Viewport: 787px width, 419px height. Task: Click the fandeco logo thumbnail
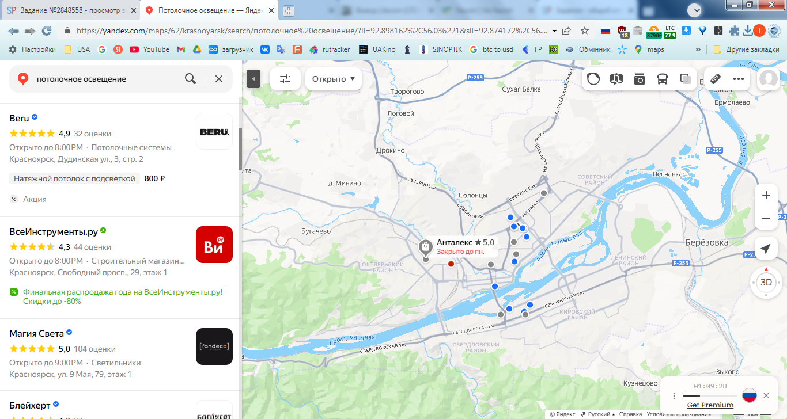(x=214, y=346)
